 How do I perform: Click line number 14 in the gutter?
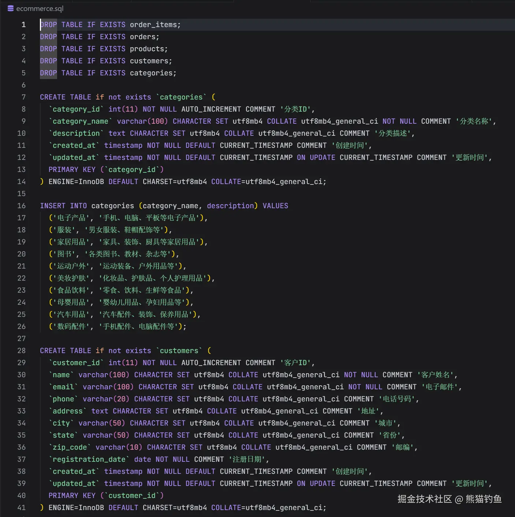(22, 181)
